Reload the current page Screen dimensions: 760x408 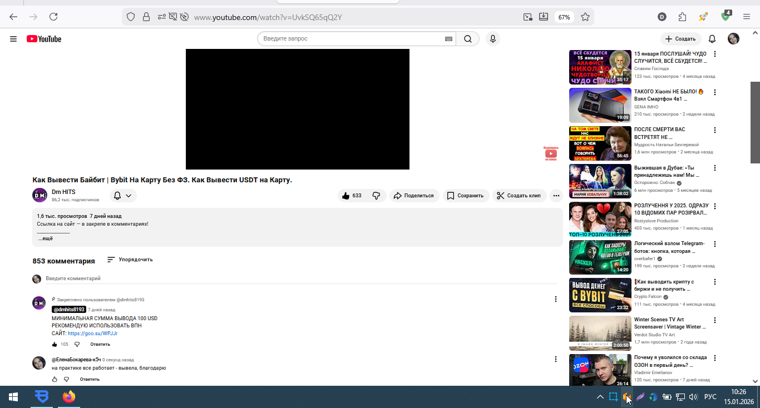point(53,17)
